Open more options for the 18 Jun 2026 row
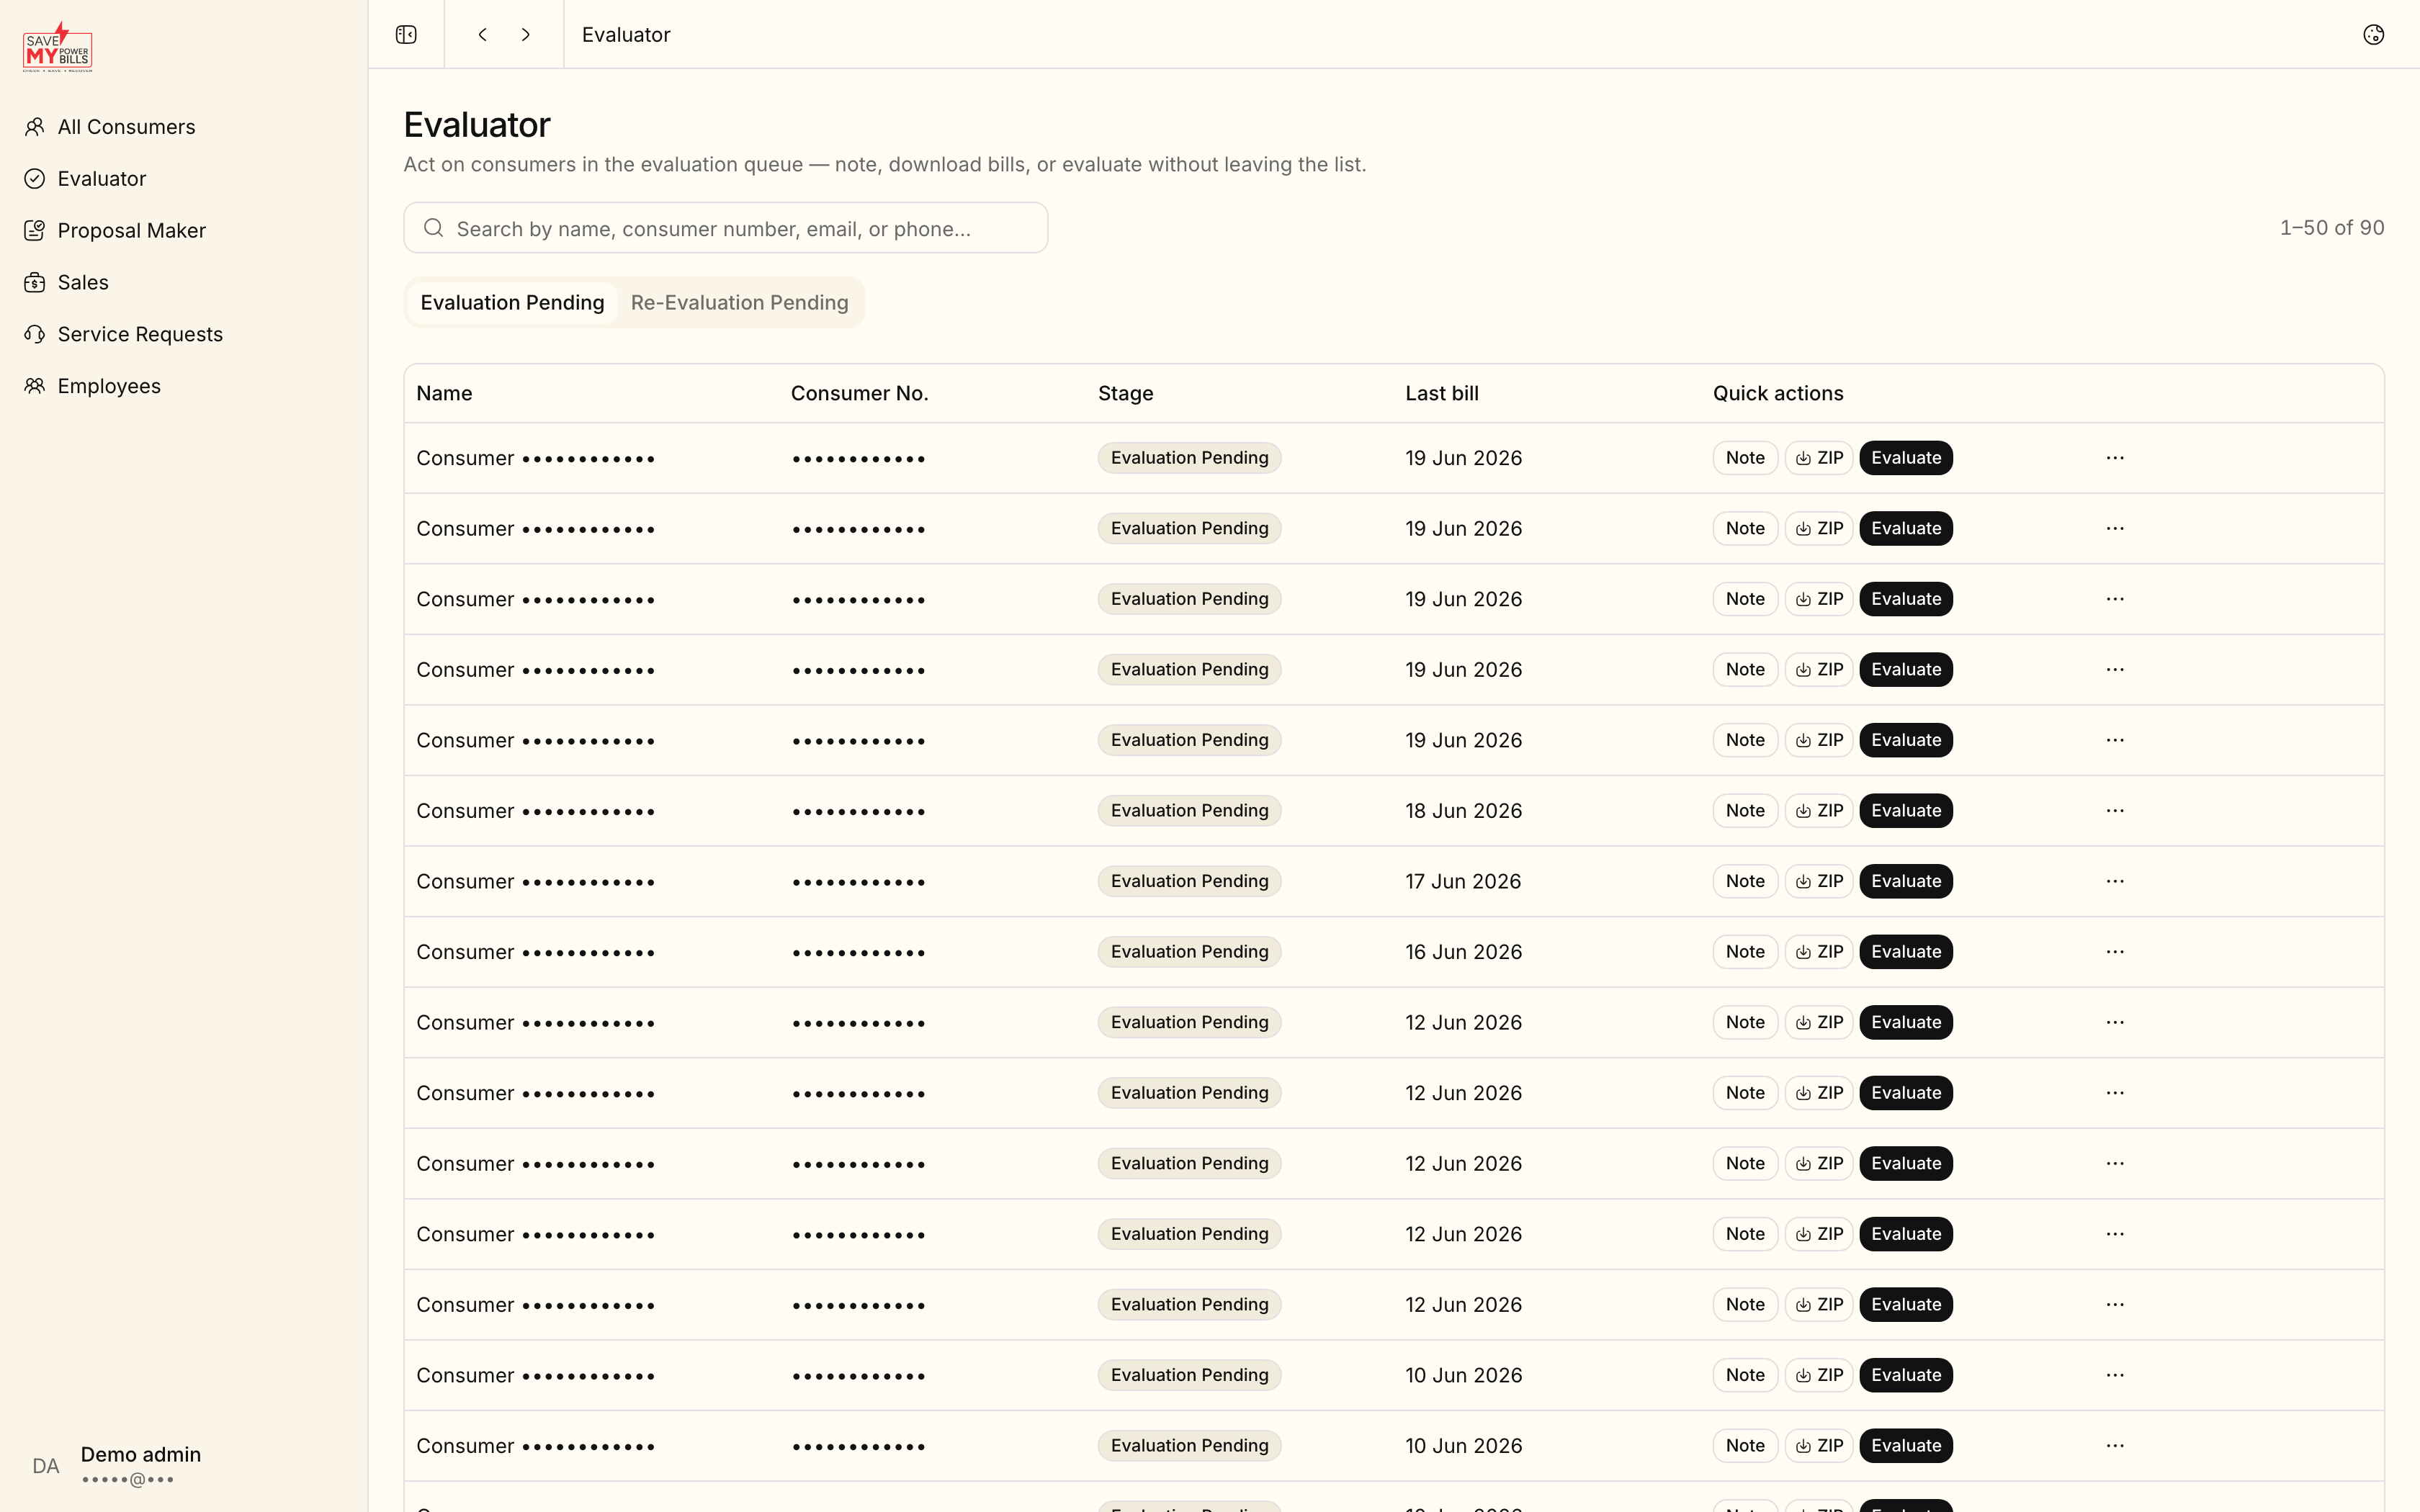The height and width of the screenshot is (1512, 2420). pos(2115,811)
